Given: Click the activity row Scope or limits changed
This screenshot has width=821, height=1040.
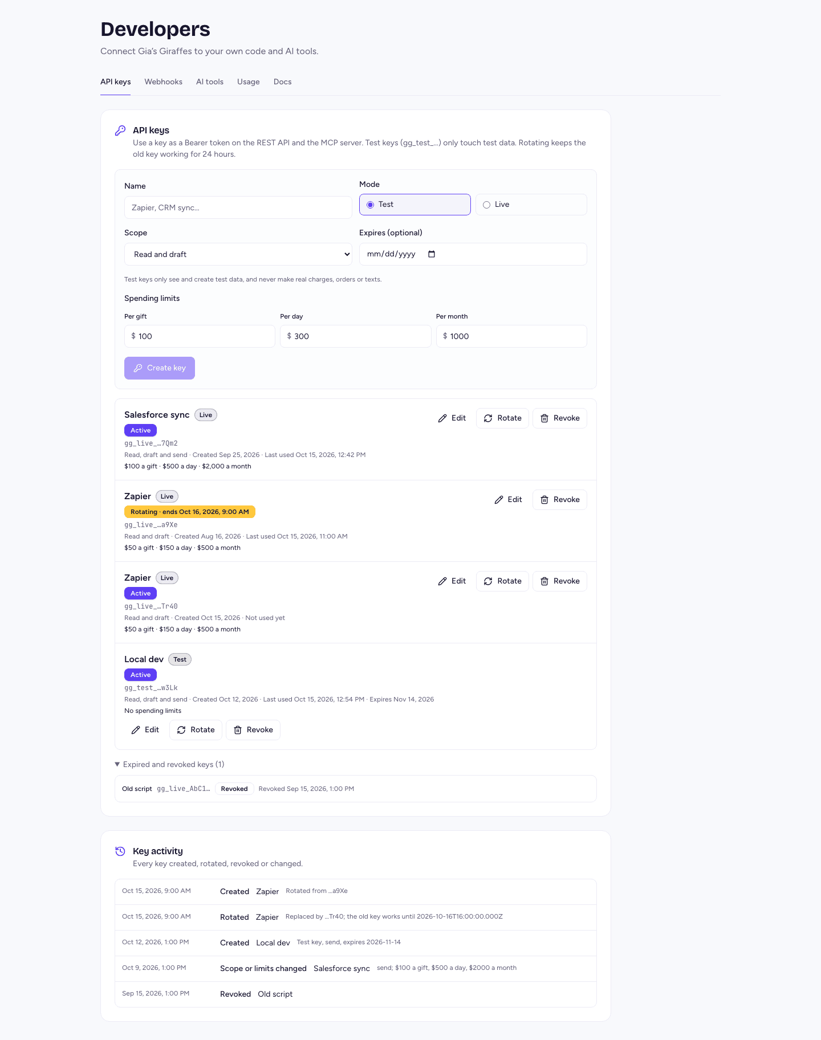Looking at the screenshot, I should pos(356,968).
